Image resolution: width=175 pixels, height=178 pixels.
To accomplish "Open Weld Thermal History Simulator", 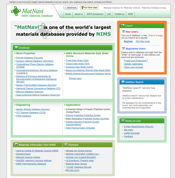I will [x=80, y=128].
